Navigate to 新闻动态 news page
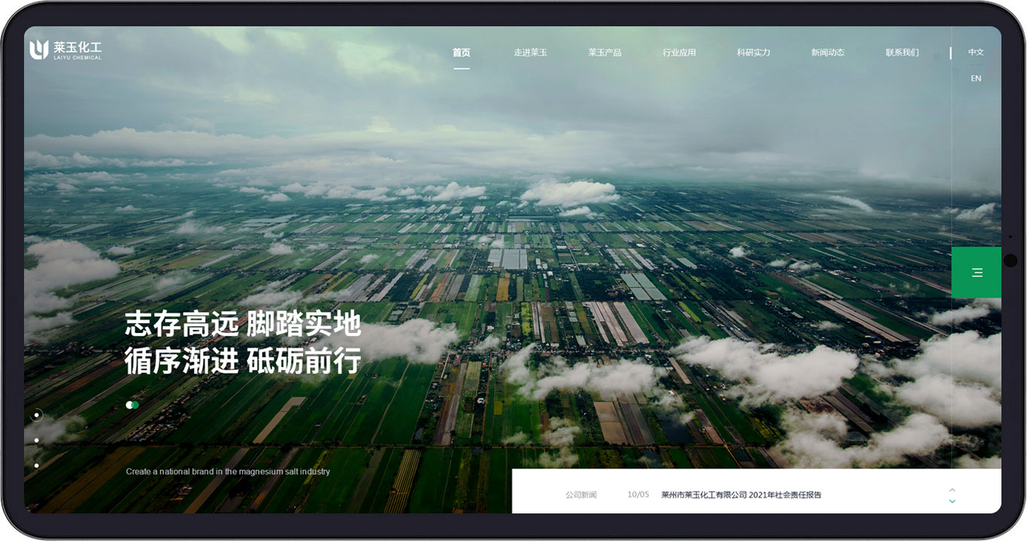1027x542 pixels. tap(827, 53)
